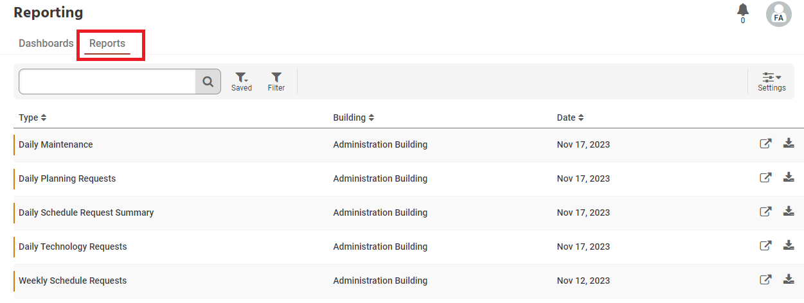Switch to the Dashboards tab
The height and width of the screenshot is (303, 804).
click(46, 44)
